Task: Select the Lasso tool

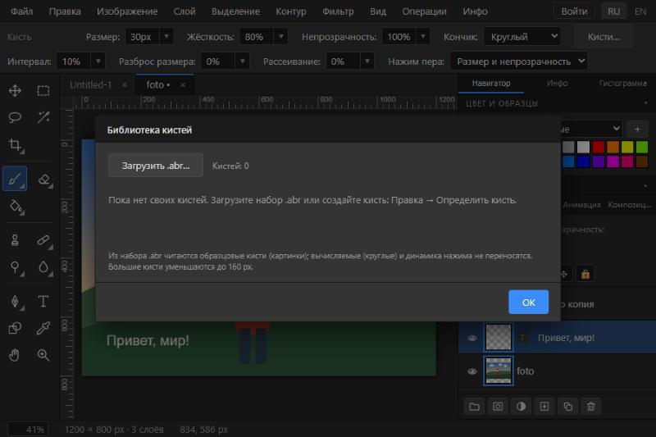Action: 15,117
